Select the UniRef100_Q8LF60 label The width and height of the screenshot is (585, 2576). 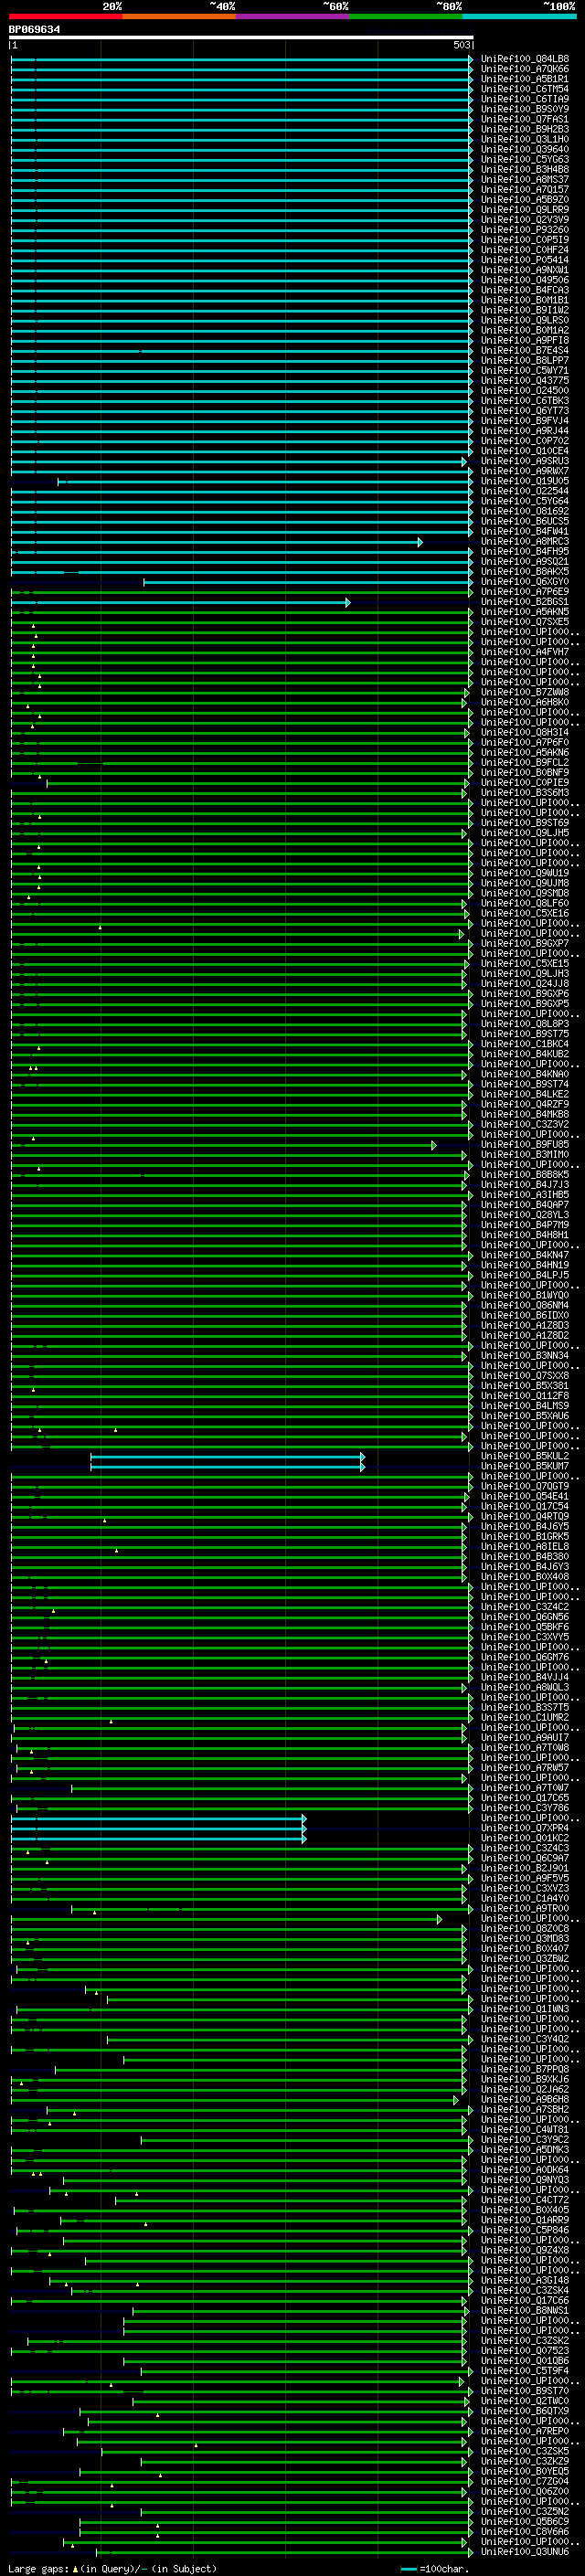(x=525, y=904)
